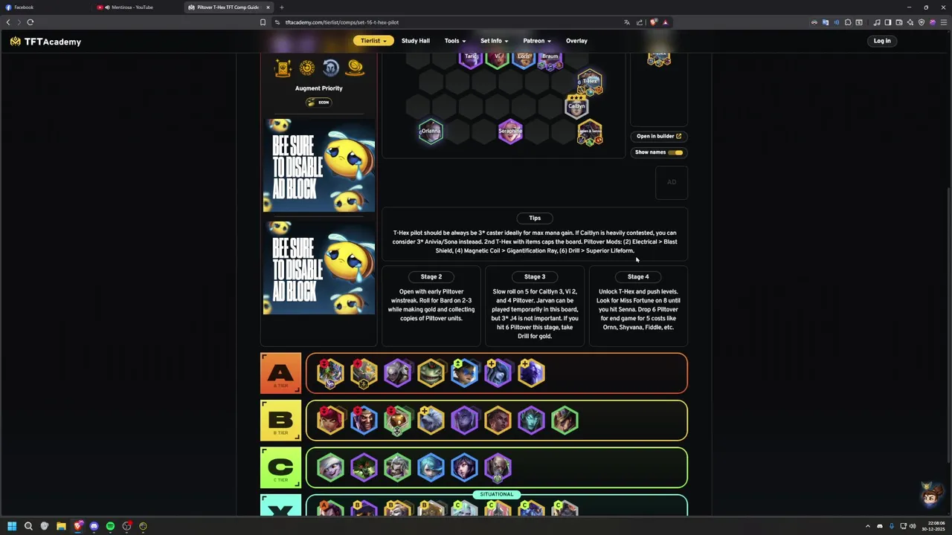Screen dimensions: 952x535
Task: Click the Loris unit on the board
Action: (524, 59)
